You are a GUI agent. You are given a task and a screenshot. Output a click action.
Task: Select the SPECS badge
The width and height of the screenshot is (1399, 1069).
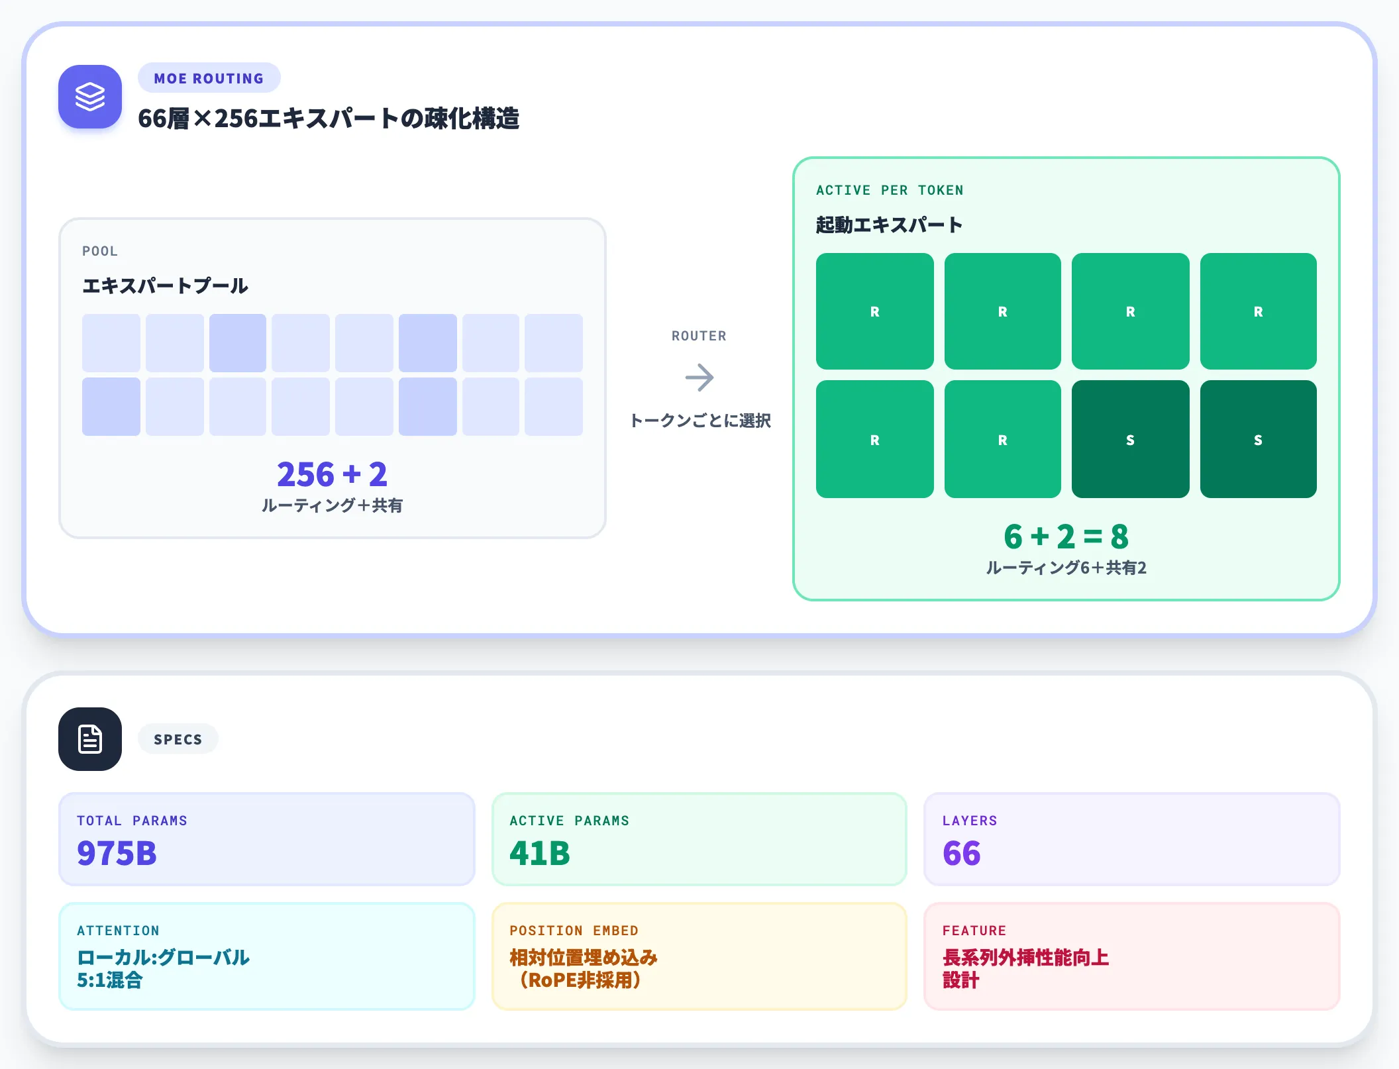click(178, 739)
